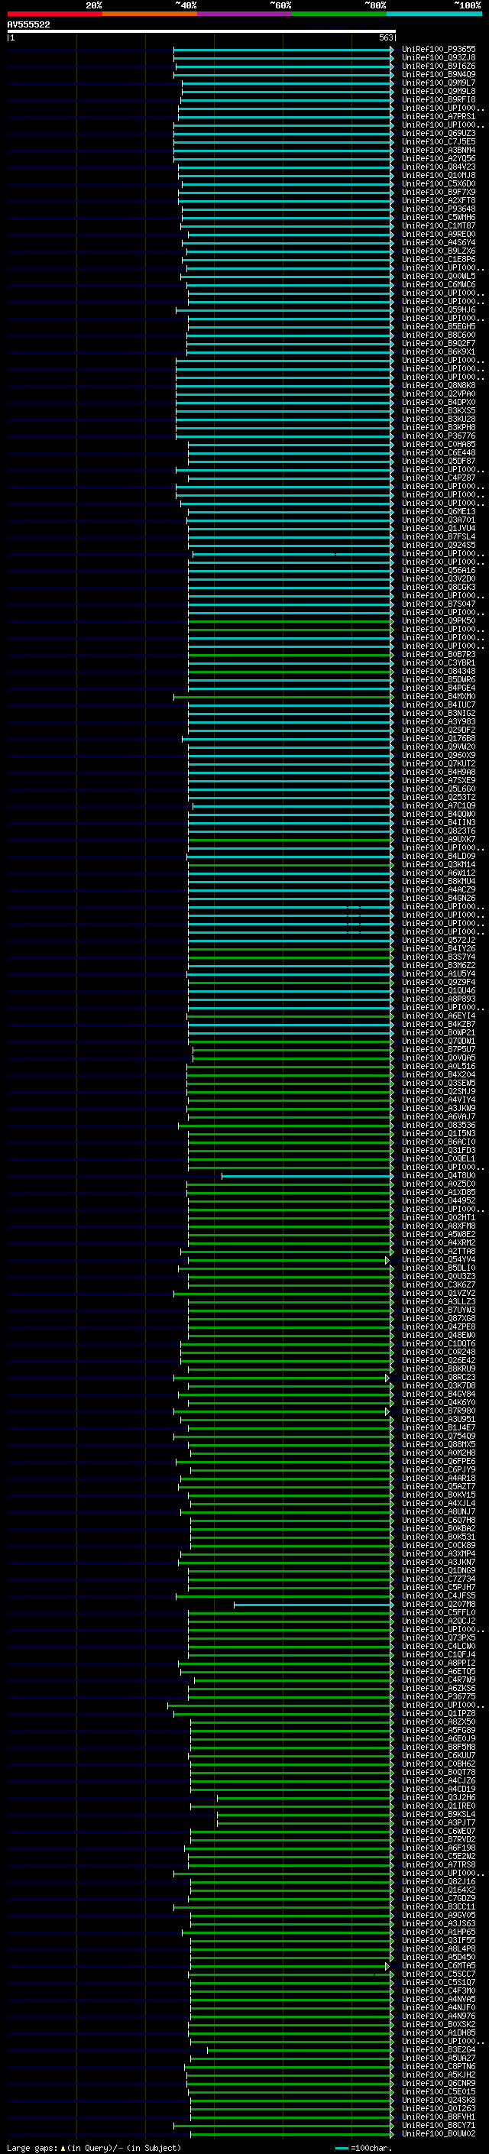
Task: Click label UniRef100_A2TTA8
Action: tap(439, 1252)
